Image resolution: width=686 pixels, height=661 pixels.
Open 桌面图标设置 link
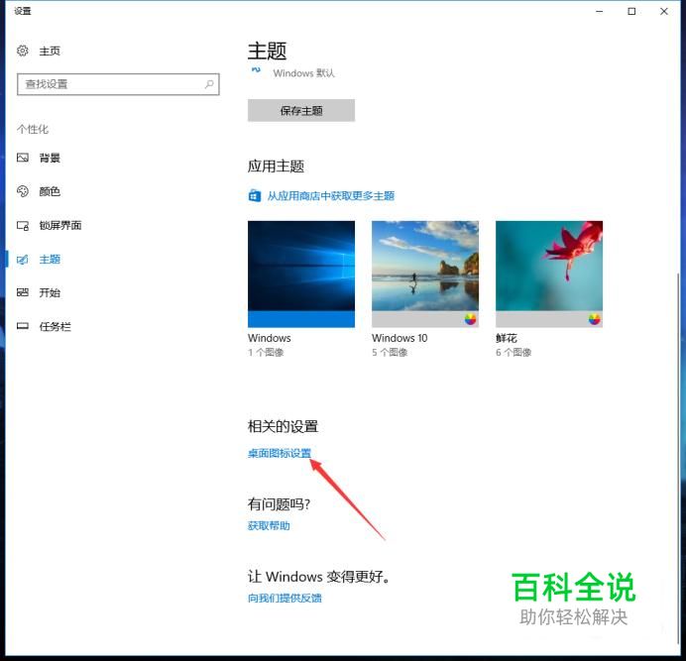click(x=280, y=453)
